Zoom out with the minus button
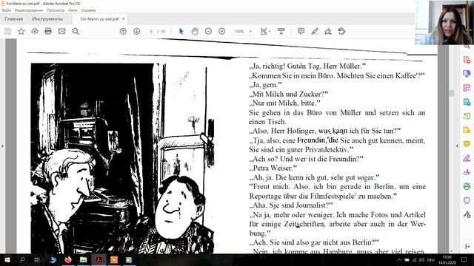Image resolution: width=474 pixels, height=266 pixels. (x=208, y=31)
